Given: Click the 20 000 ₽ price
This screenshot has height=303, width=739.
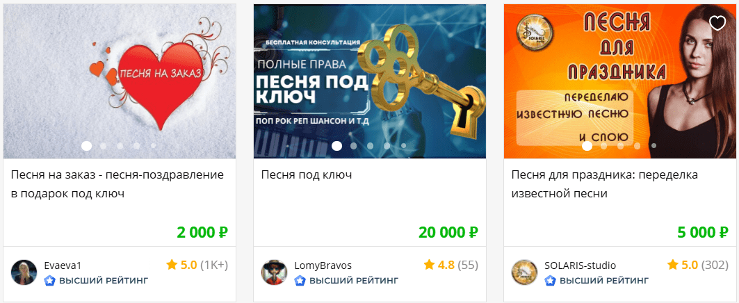Looking at the screenshot, I should coord(448,232).
